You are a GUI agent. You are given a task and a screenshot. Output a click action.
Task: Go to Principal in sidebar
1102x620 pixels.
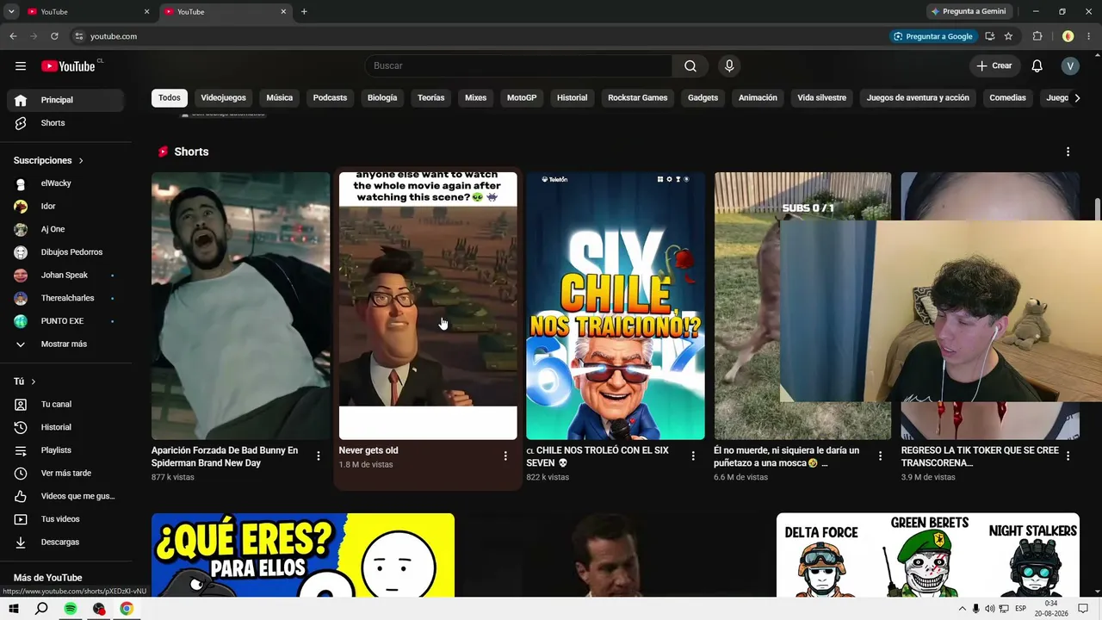(x=65, y=100)
